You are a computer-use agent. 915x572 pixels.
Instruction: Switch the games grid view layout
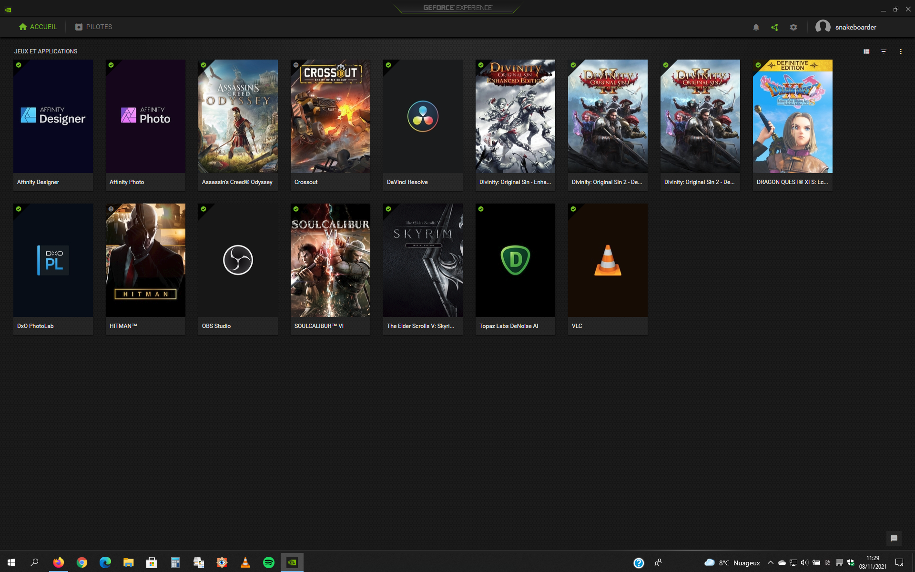(866, 51)
